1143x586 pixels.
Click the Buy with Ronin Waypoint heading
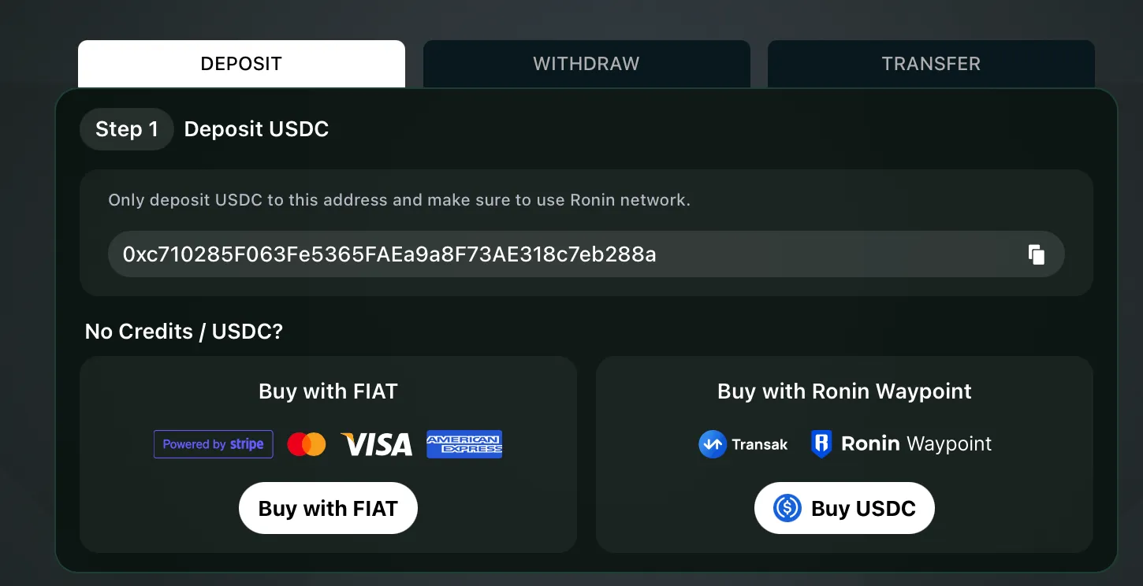[844, 391]
